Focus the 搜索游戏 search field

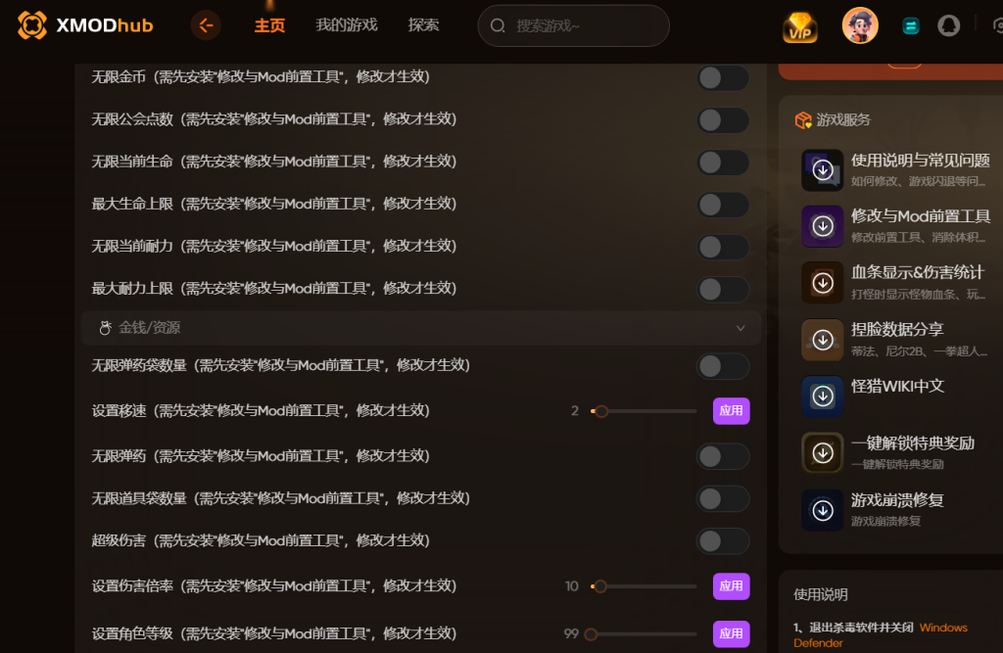(x=573, y=25)
